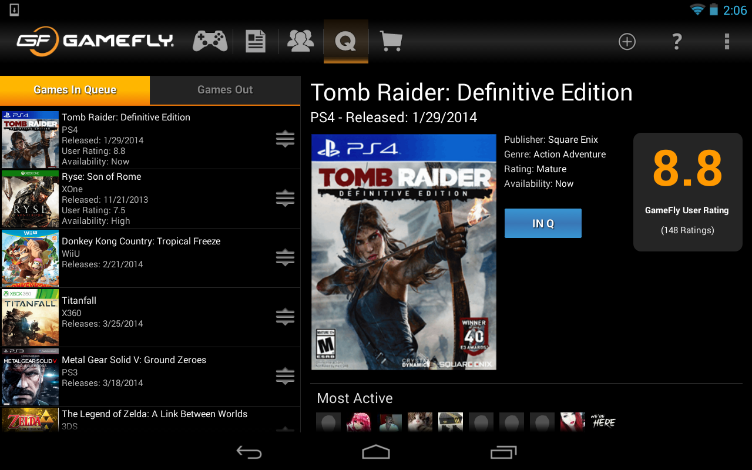
Task: Open the Adidas shoebox user avatar
Action: [451, 422]
